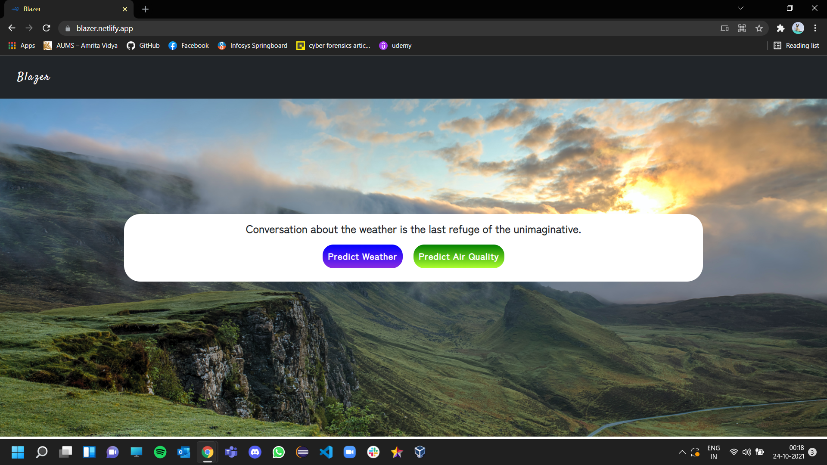Show hidden system tray icons
The image size is (827, 465).
click(682, 452)
